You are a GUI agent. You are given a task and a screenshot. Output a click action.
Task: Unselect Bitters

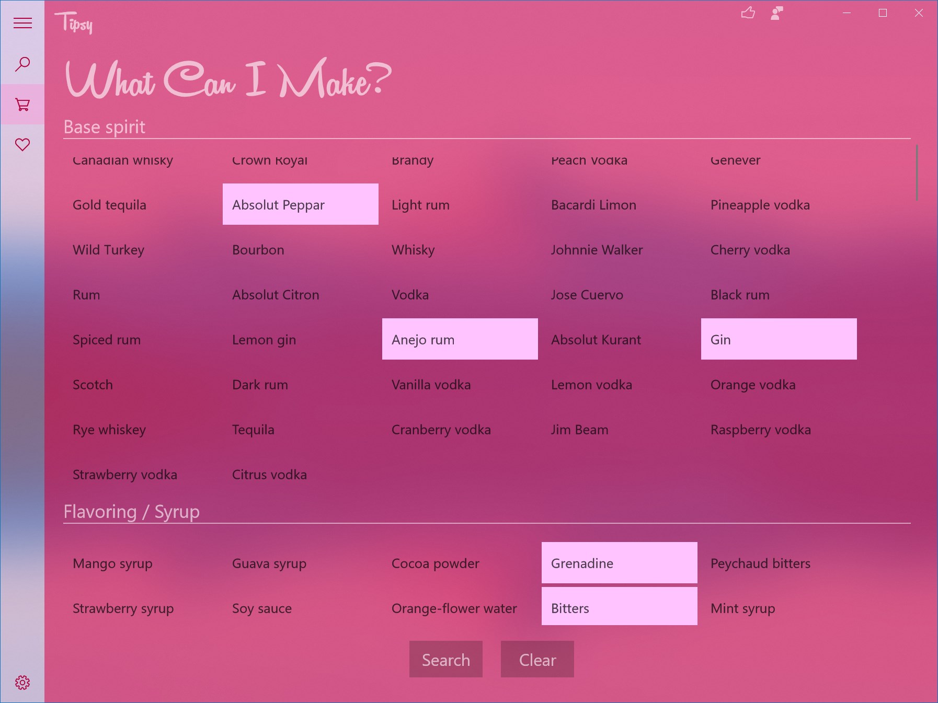coord(620,606)
